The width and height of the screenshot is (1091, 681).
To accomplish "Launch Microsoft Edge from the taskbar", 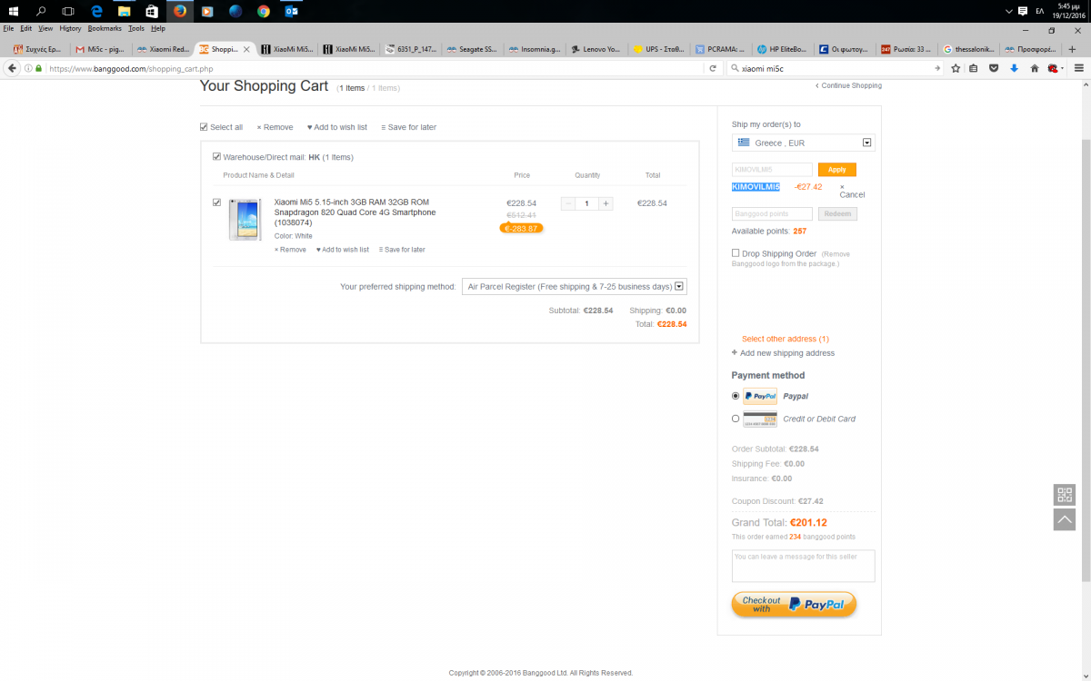I will tap(96, 11).
